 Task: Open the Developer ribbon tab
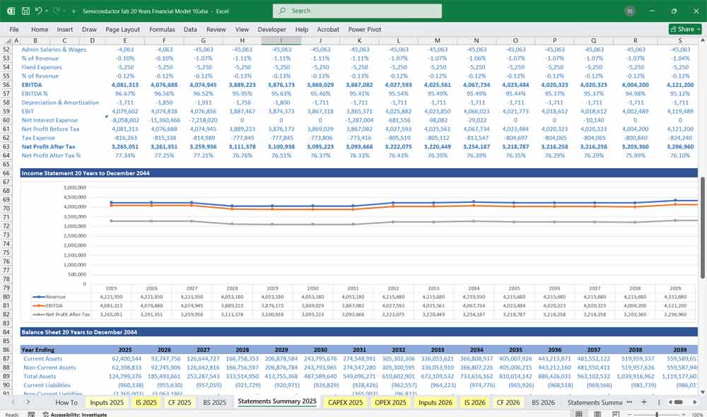pos(271,30)
